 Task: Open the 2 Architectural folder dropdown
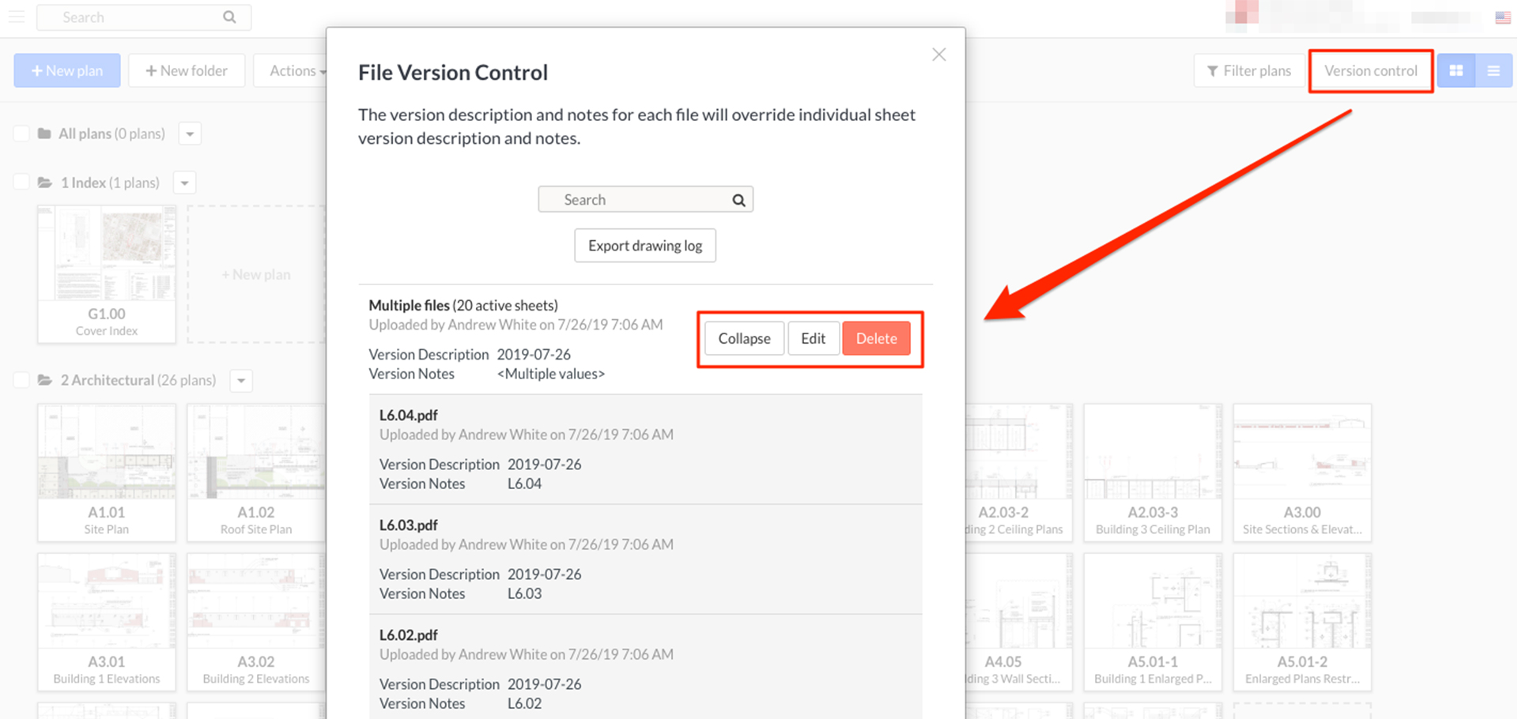[241, 380]
